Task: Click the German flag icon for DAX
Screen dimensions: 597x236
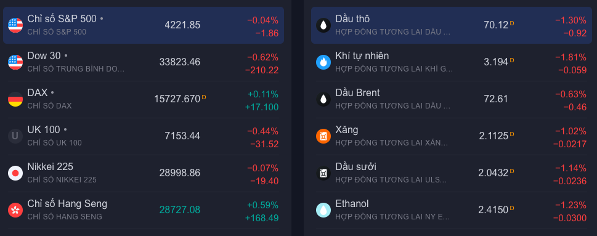Action: point(15,99)
